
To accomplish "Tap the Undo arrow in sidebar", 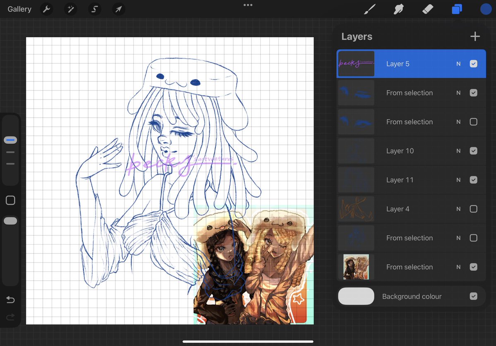I will [x=10, y=300].
